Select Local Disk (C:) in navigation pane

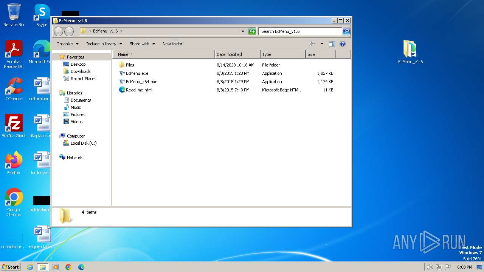84,143
